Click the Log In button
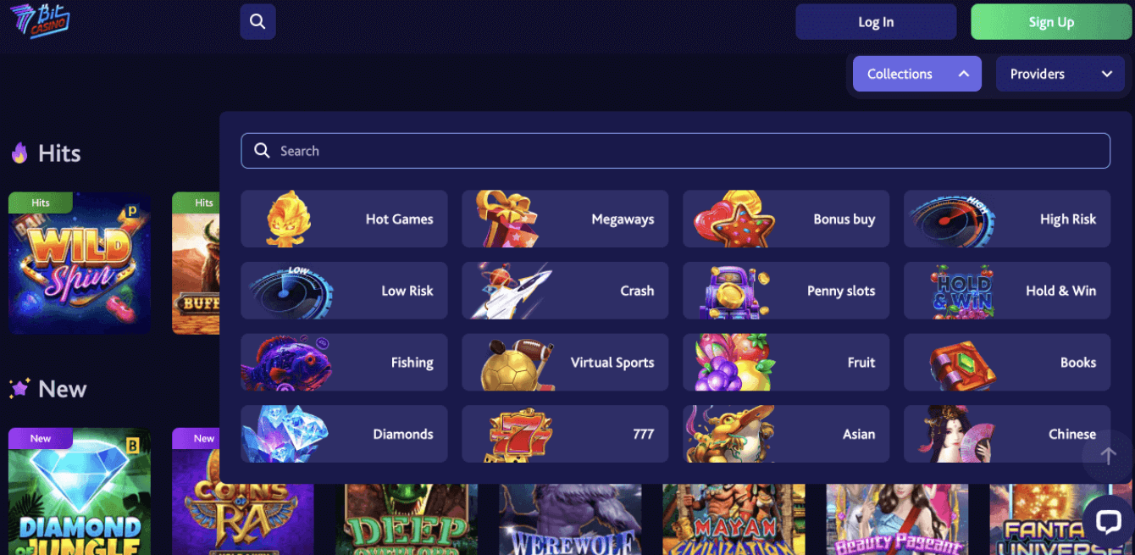Screen dimensions: 1135x555 [876, 22]
